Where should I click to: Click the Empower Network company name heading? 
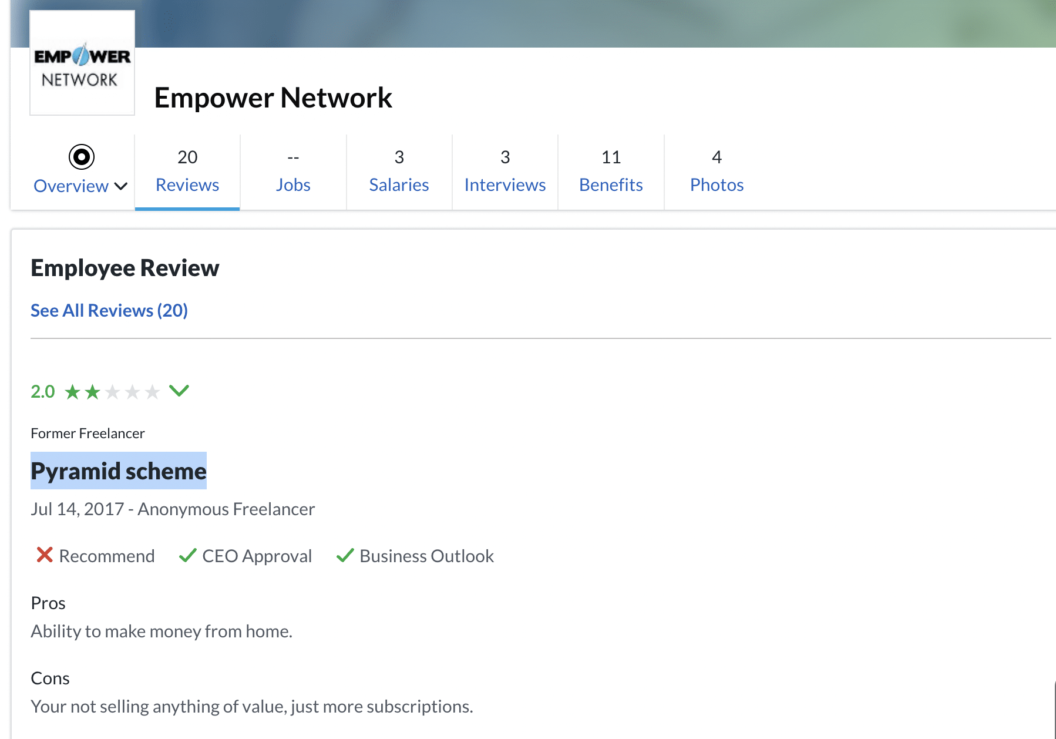pyautogui.click(x=273, y=98)
